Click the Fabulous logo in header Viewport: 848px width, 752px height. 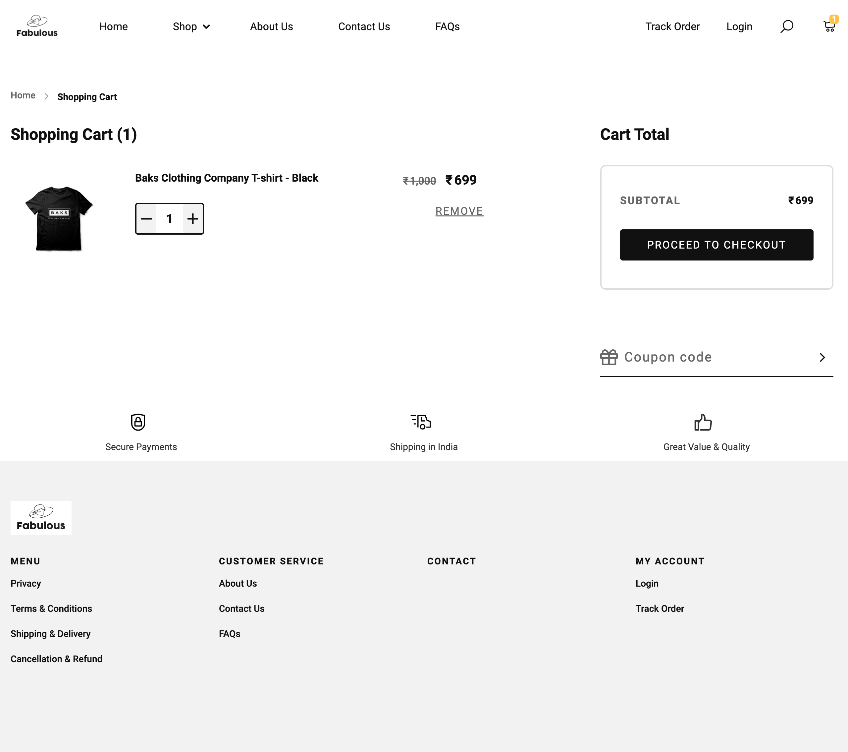(37, 27)
